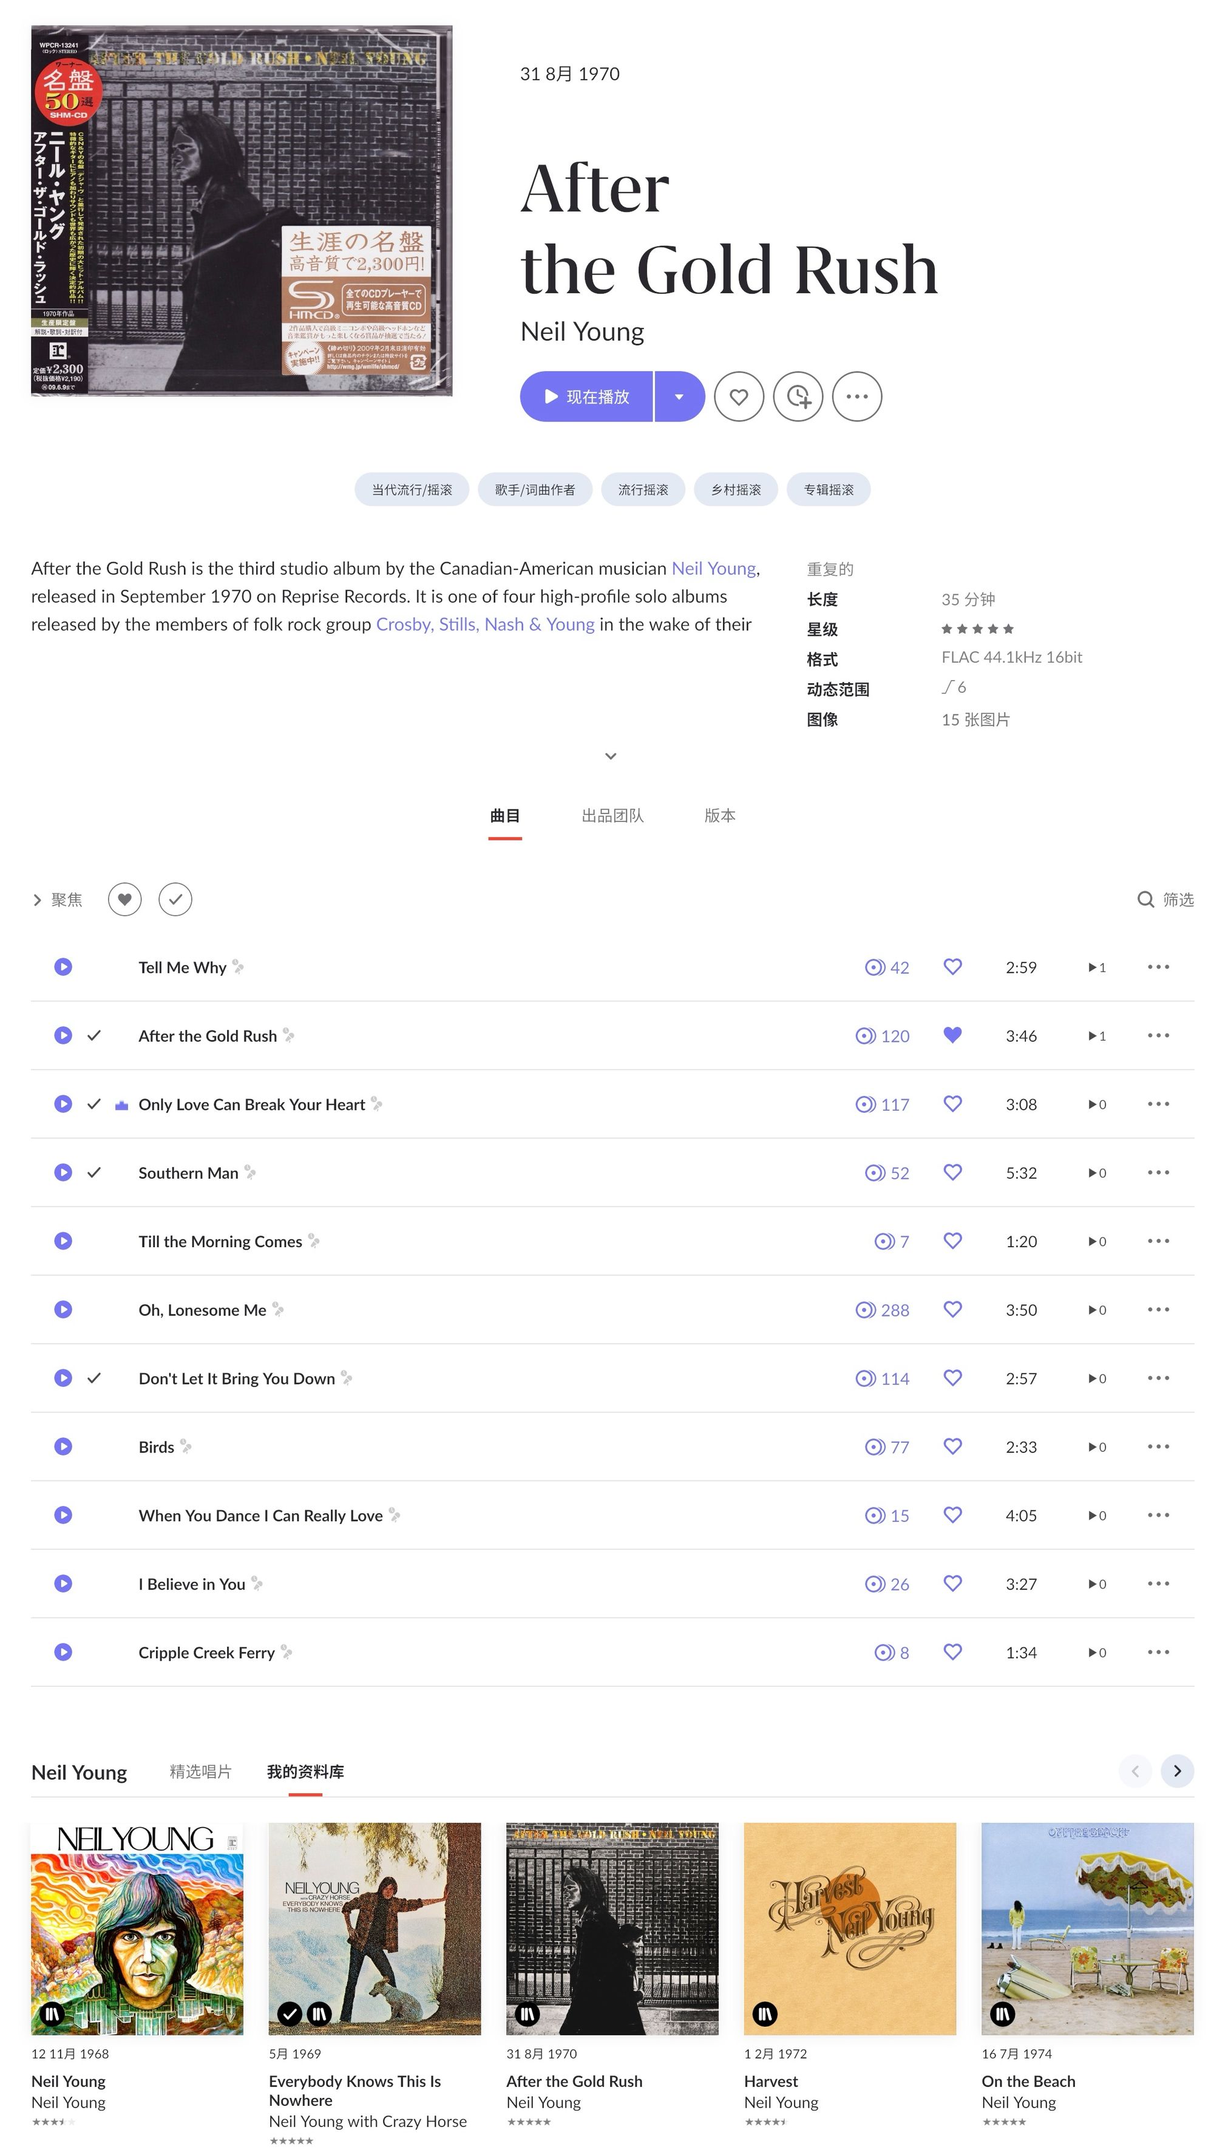Viewport: 1214px width, 2155px height.
Task: Open the On the Beach album thumbnail
Action: coord(1087,1929)
